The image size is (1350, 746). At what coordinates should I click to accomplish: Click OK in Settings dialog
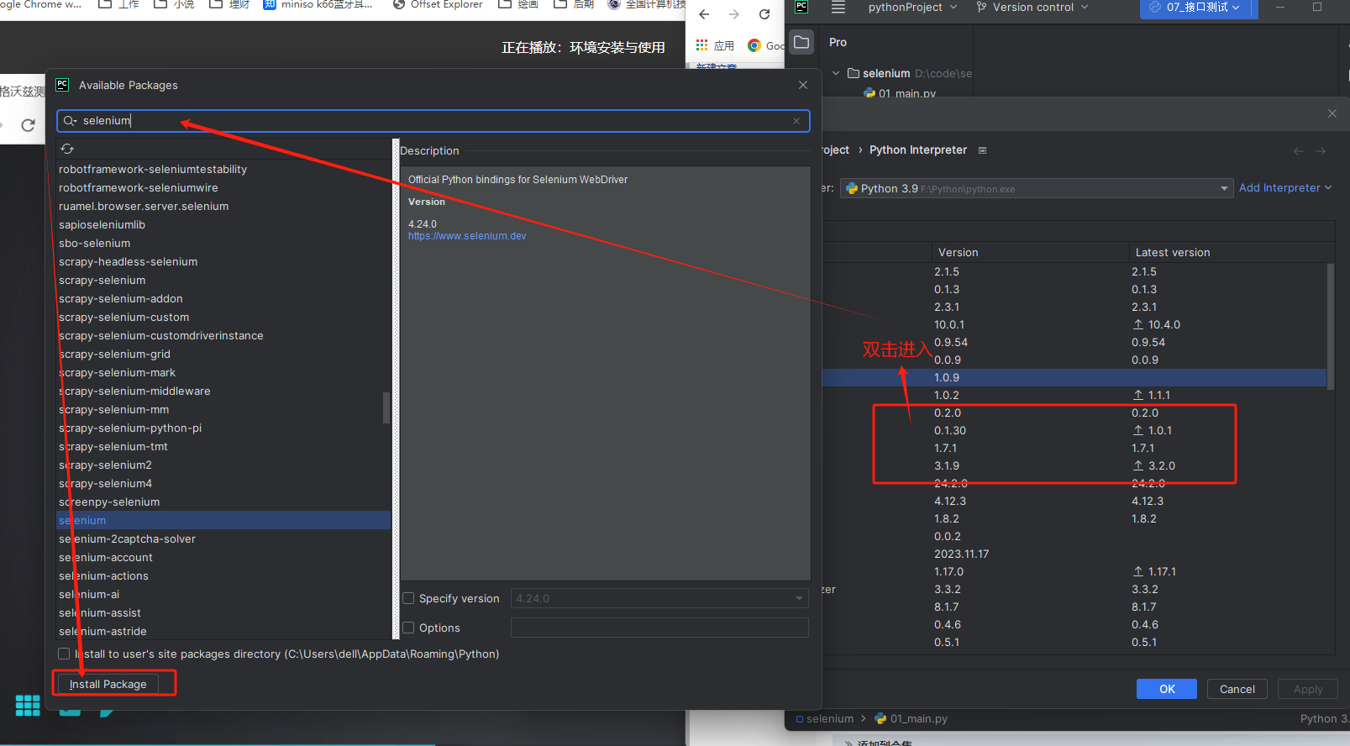tap(1167, 689)
